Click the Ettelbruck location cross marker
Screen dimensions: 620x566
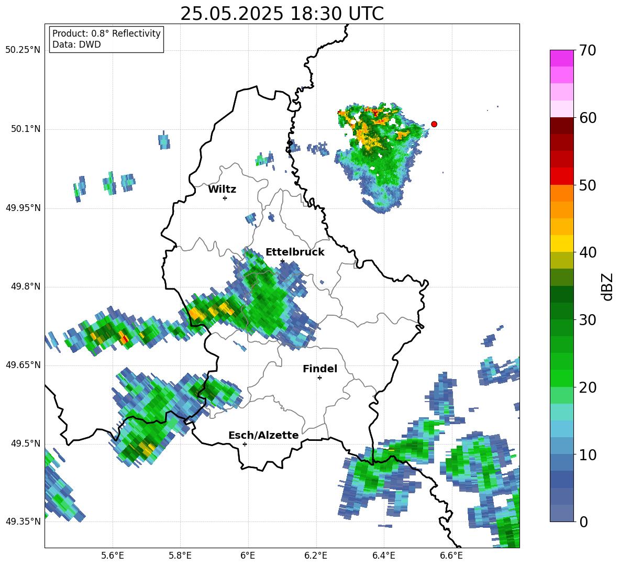282,261
